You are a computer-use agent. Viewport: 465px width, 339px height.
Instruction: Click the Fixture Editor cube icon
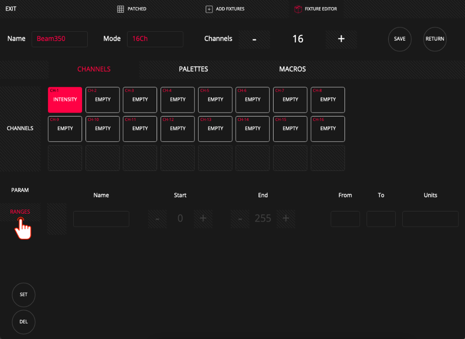(298, 9)
